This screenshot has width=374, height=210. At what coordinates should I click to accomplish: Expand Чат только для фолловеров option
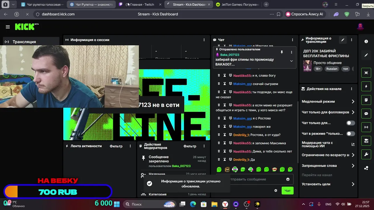tap(328, 112)
